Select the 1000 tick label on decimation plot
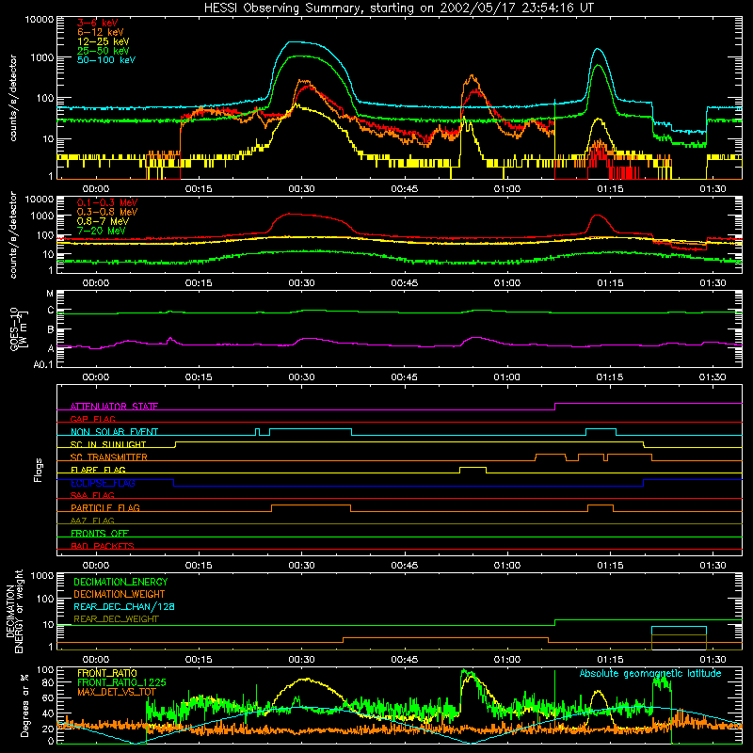The height and width of the screenshot is (753, 753). [41, 575]
